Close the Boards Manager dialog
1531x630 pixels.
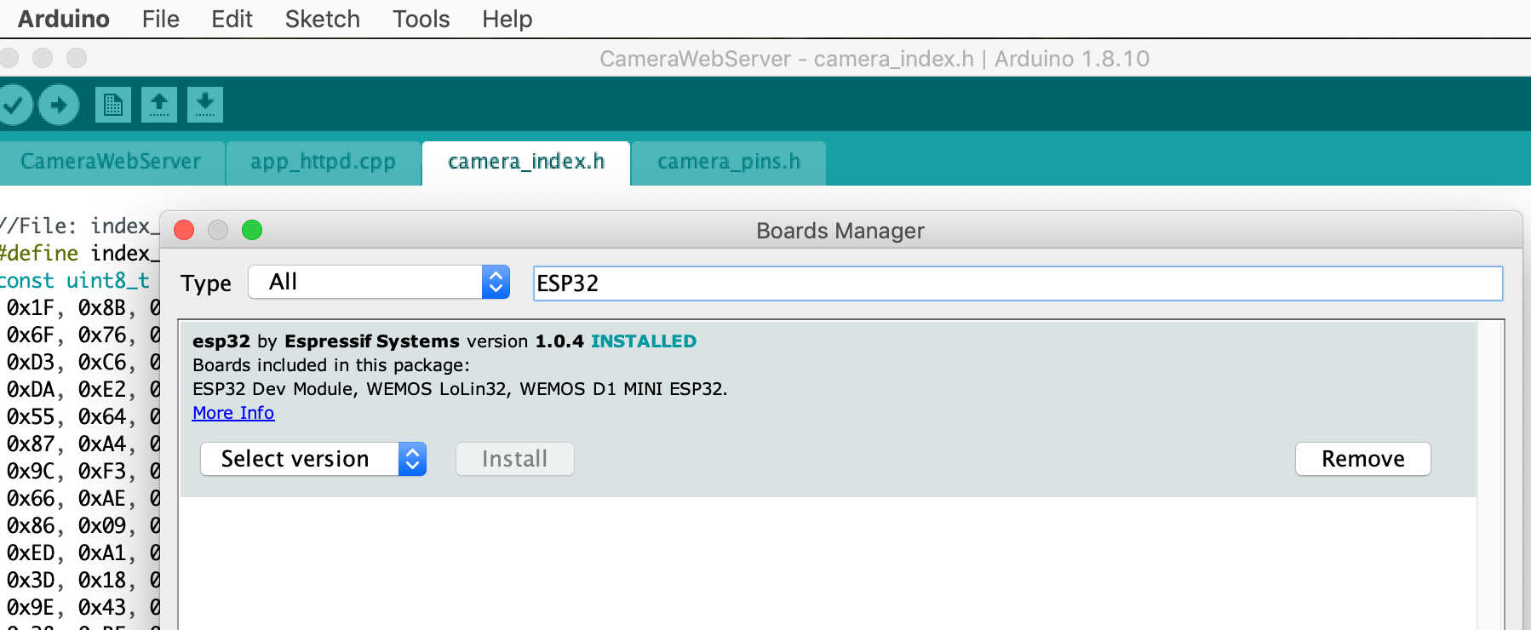pyautogui.click(x=184, y=230)
